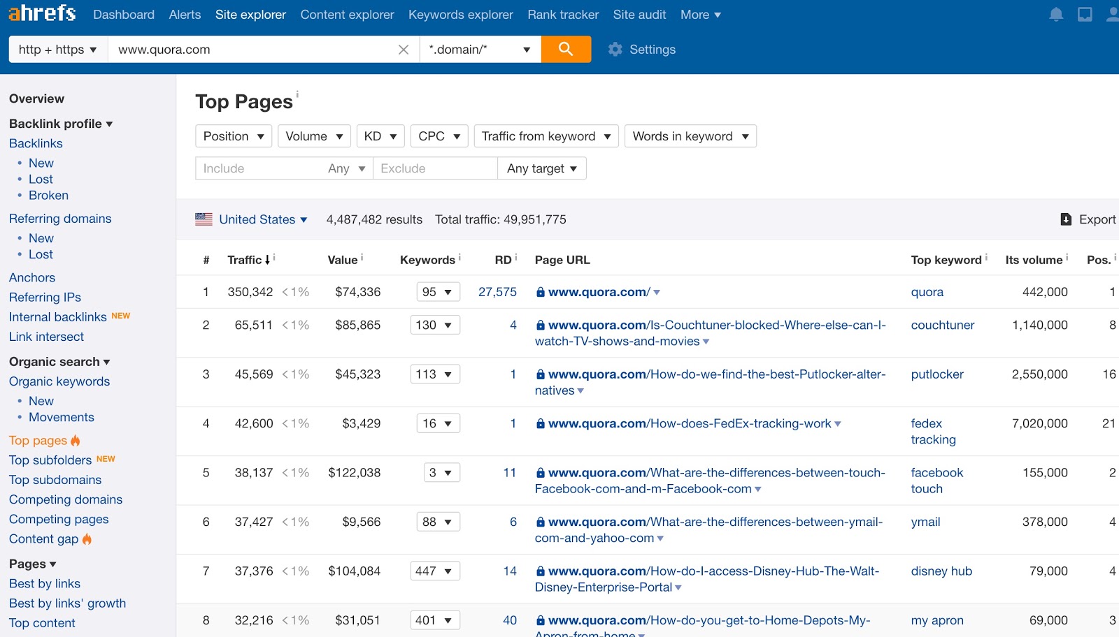Click the inbox icon in the top bar
This screenshot has height=637, width=1119.
click(1084, 14)
